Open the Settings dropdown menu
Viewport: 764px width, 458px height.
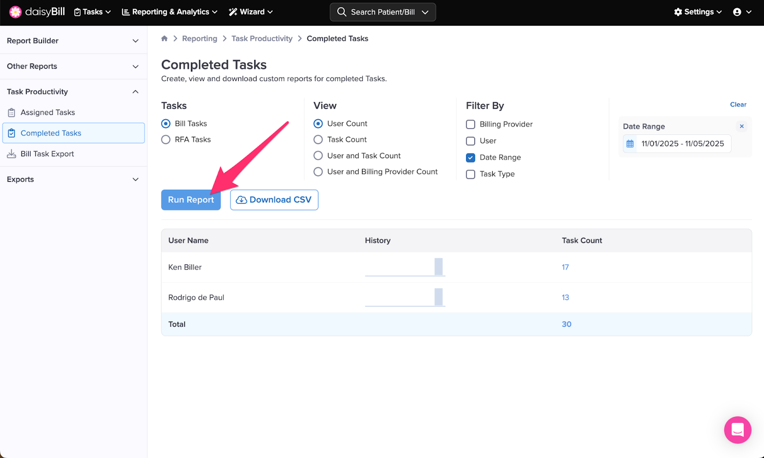click(x=698, y=12)
